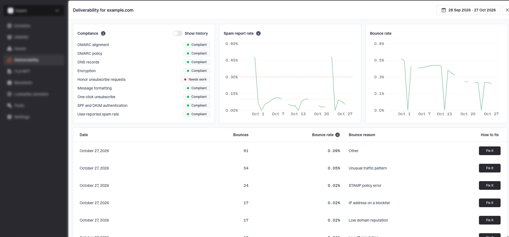
Task: Click Fix it for the Other bounce reason
Action: (489, 151)
